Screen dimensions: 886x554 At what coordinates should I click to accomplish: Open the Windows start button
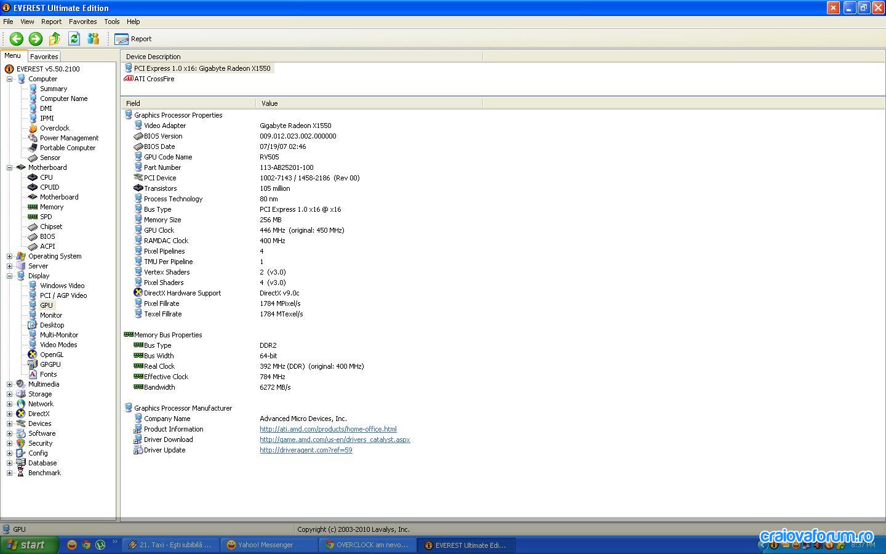pos(30,545)
